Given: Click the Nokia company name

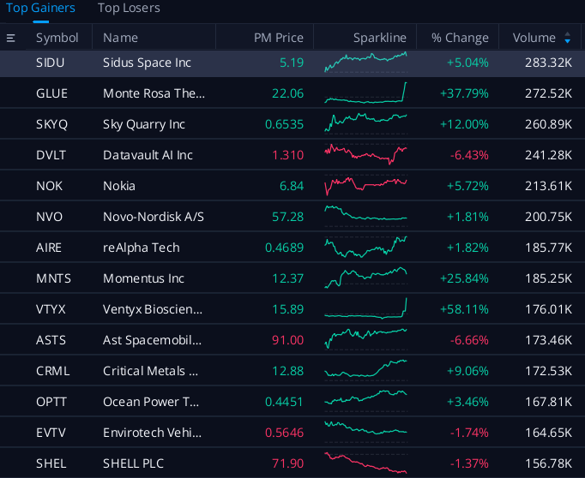Looking at the screenshot, I should click(x=119, y=186).
